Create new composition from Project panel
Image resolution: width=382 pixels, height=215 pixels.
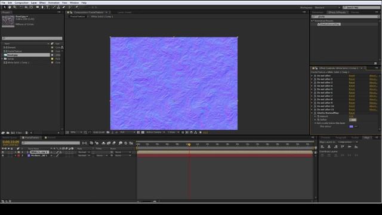[x=13, y=133]
